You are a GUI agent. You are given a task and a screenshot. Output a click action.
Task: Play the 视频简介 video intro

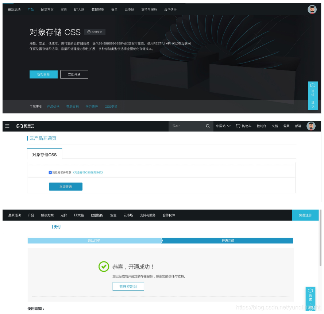[95, 32]
